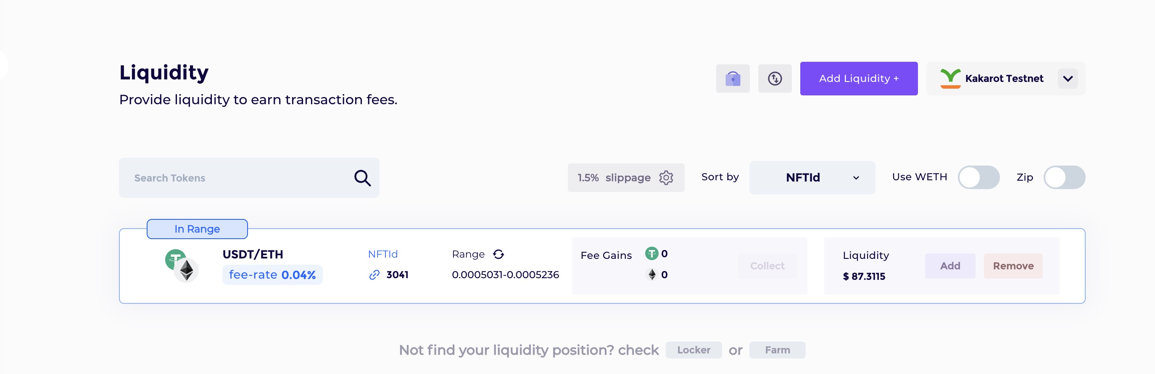The height and width of the screenshot is (374, 1155).
Task: Click the USDT fee gains token icon
Action: (651, 253)
